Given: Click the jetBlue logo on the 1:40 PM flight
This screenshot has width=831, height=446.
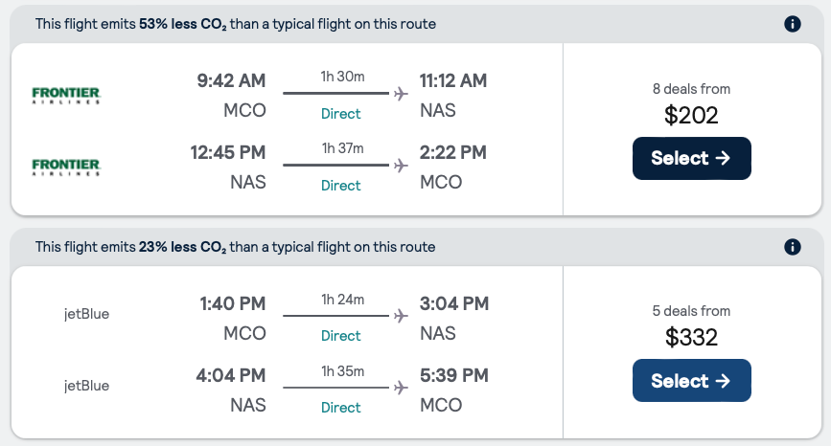Looking at the screenshot, I should 86,314.
